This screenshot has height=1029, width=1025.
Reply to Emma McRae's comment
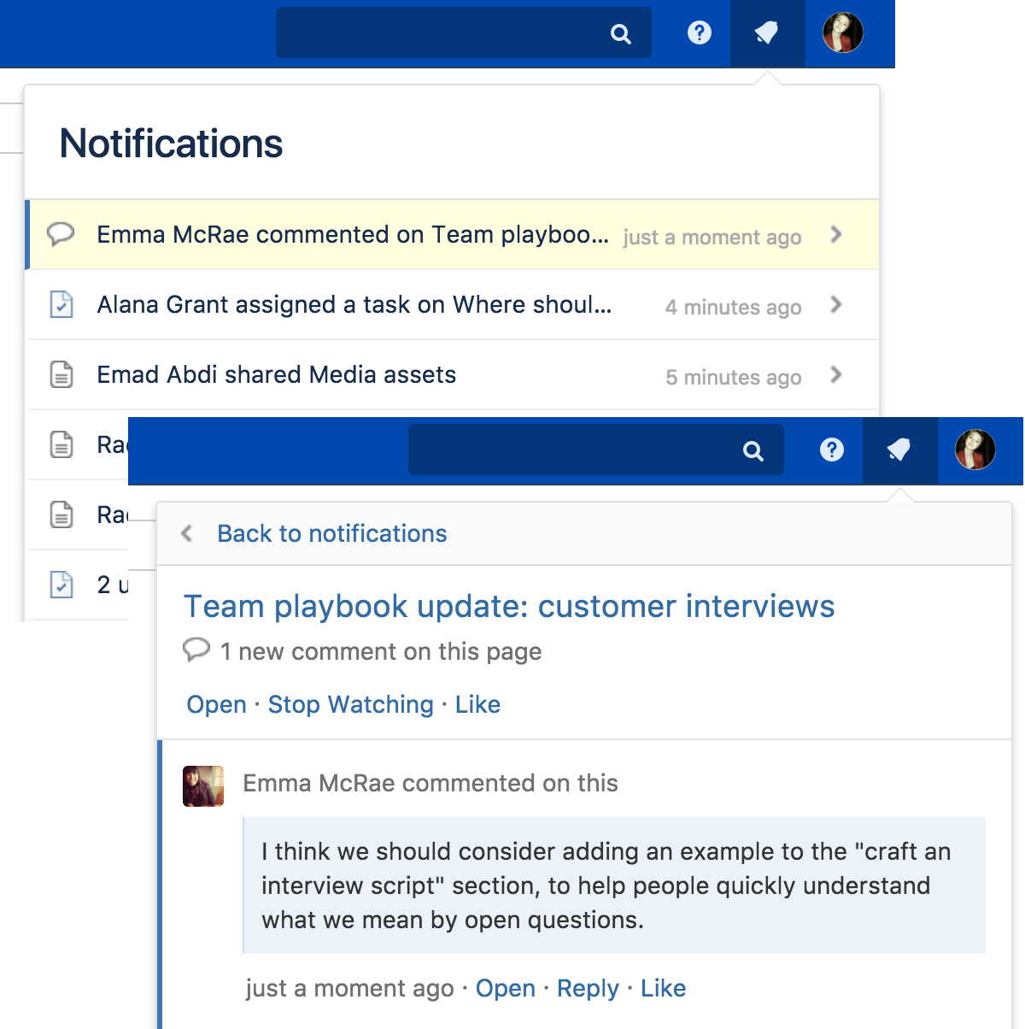coord(588,988)
